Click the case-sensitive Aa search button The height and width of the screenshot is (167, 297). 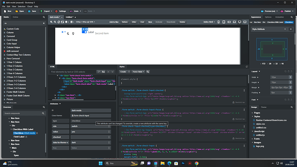pos(103,72)
